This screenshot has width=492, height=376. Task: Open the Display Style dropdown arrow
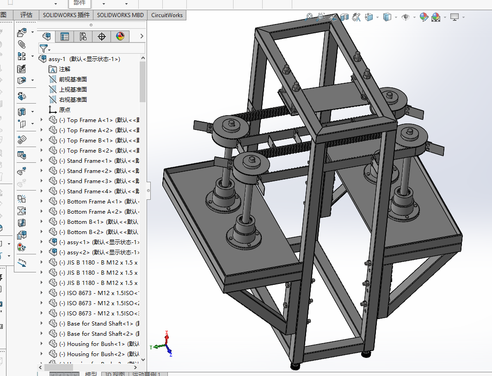[x=396, y=17]
